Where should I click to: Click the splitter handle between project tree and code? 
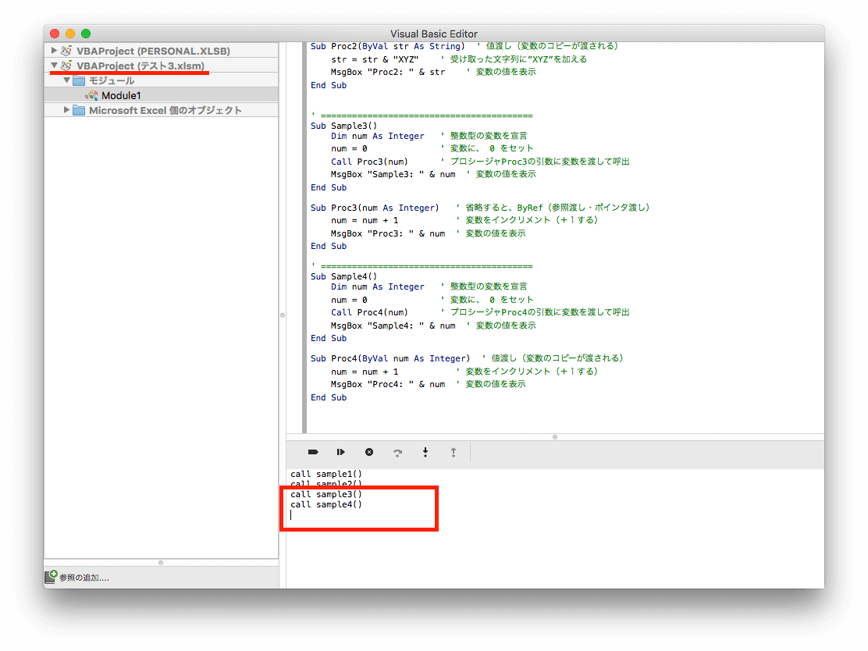283,315
